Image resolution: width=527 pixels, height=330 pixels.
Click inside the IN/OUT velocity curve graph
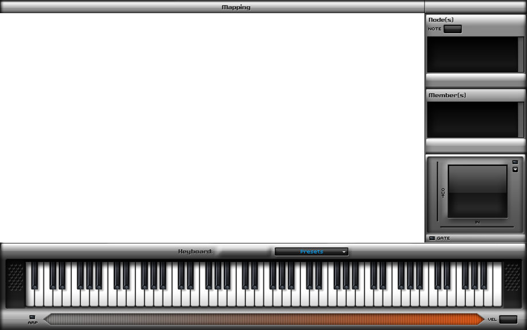[477, 191]
